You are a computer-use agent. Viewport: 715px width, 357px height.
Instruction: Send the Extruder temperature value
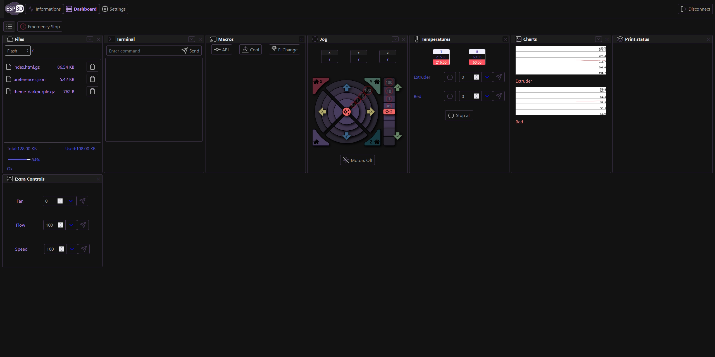click(499, 77)
